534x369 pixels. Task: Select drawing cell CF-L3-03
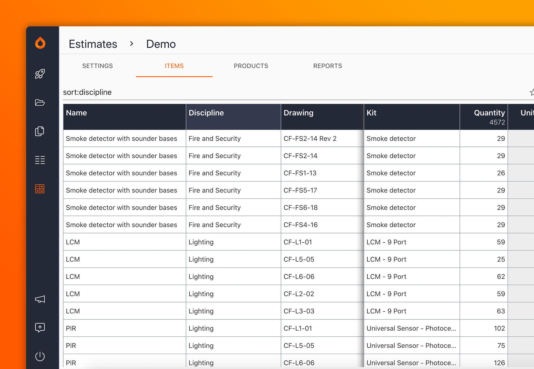pos(322,311)
